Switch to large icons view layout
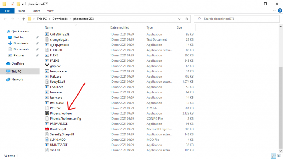 (x=279, y=156)
